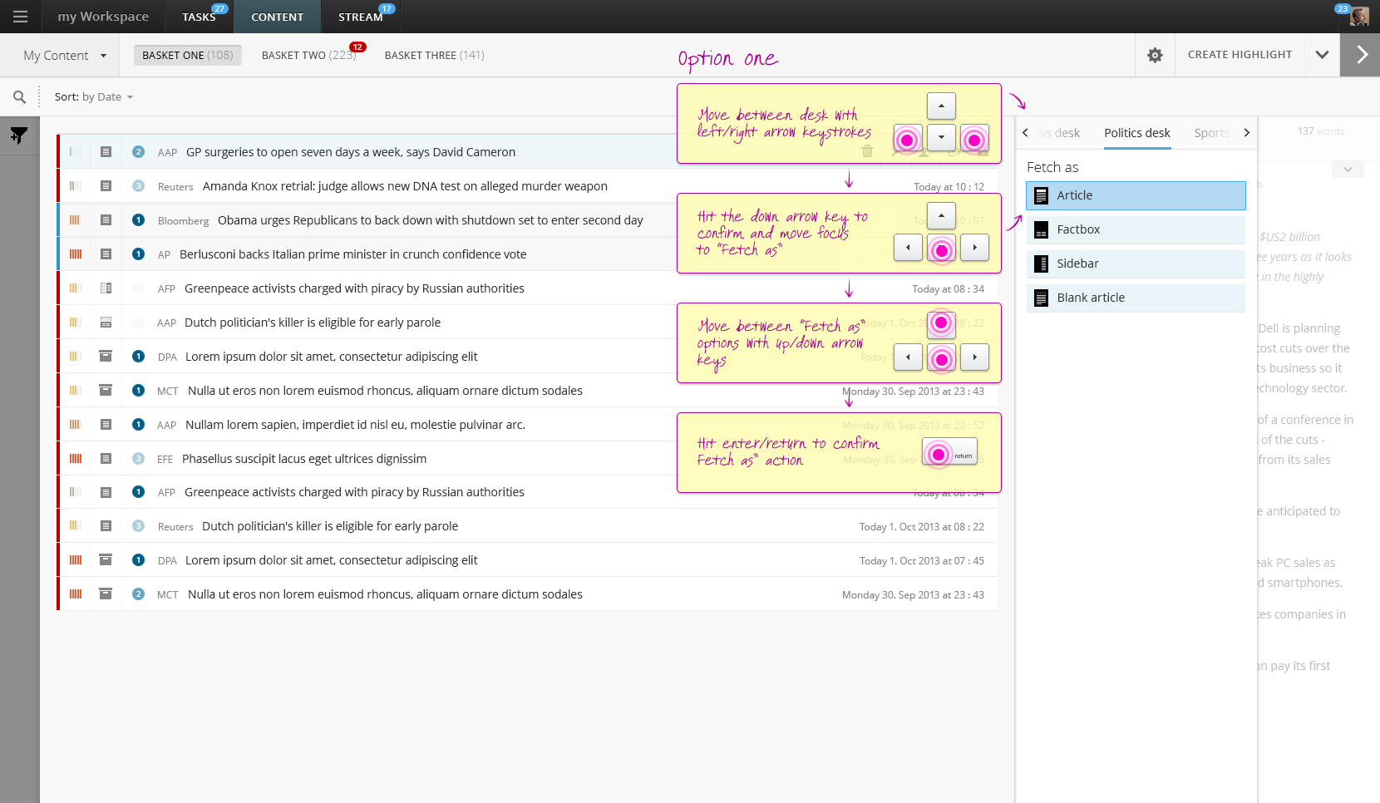1380x803 pixels.
Task: Open the My Content dropdown
Action: [x=66, y=56]
